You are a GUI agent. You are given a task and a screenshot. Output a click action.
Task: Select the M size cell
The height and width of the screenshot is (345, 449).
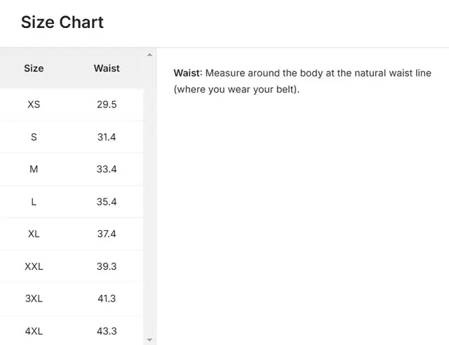34,169
